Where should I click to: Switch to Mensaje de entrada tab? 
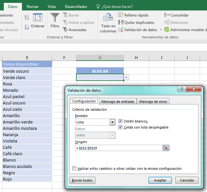coord(118,102)
